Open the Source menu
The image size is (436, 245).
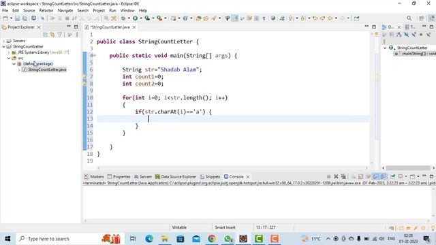[29, 11]
